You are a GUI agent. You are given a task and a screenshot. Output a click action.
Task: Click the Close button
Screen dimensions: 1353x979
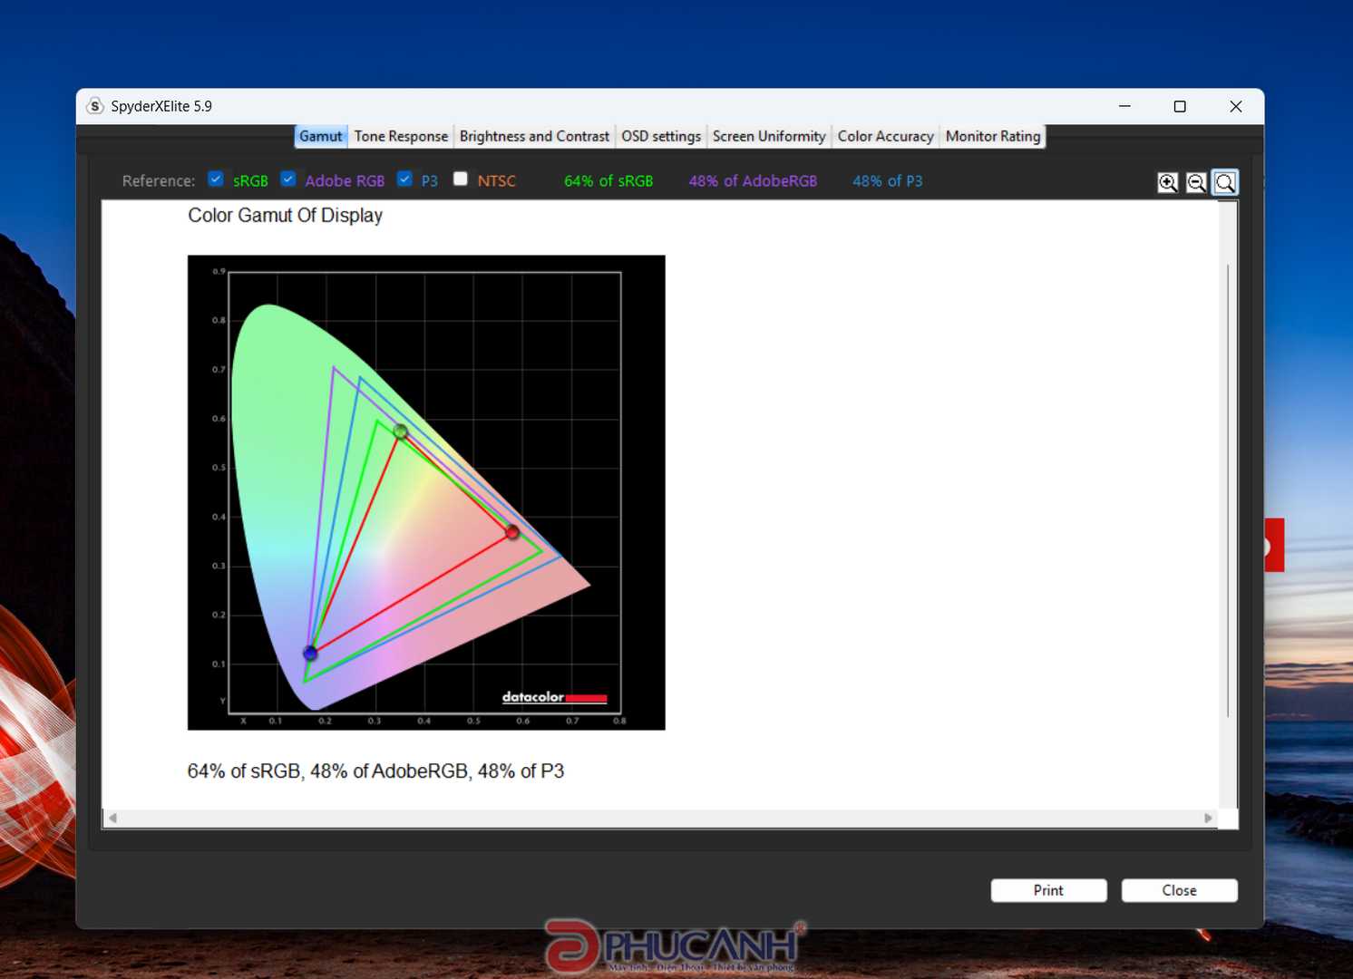tap(1179, 890)
